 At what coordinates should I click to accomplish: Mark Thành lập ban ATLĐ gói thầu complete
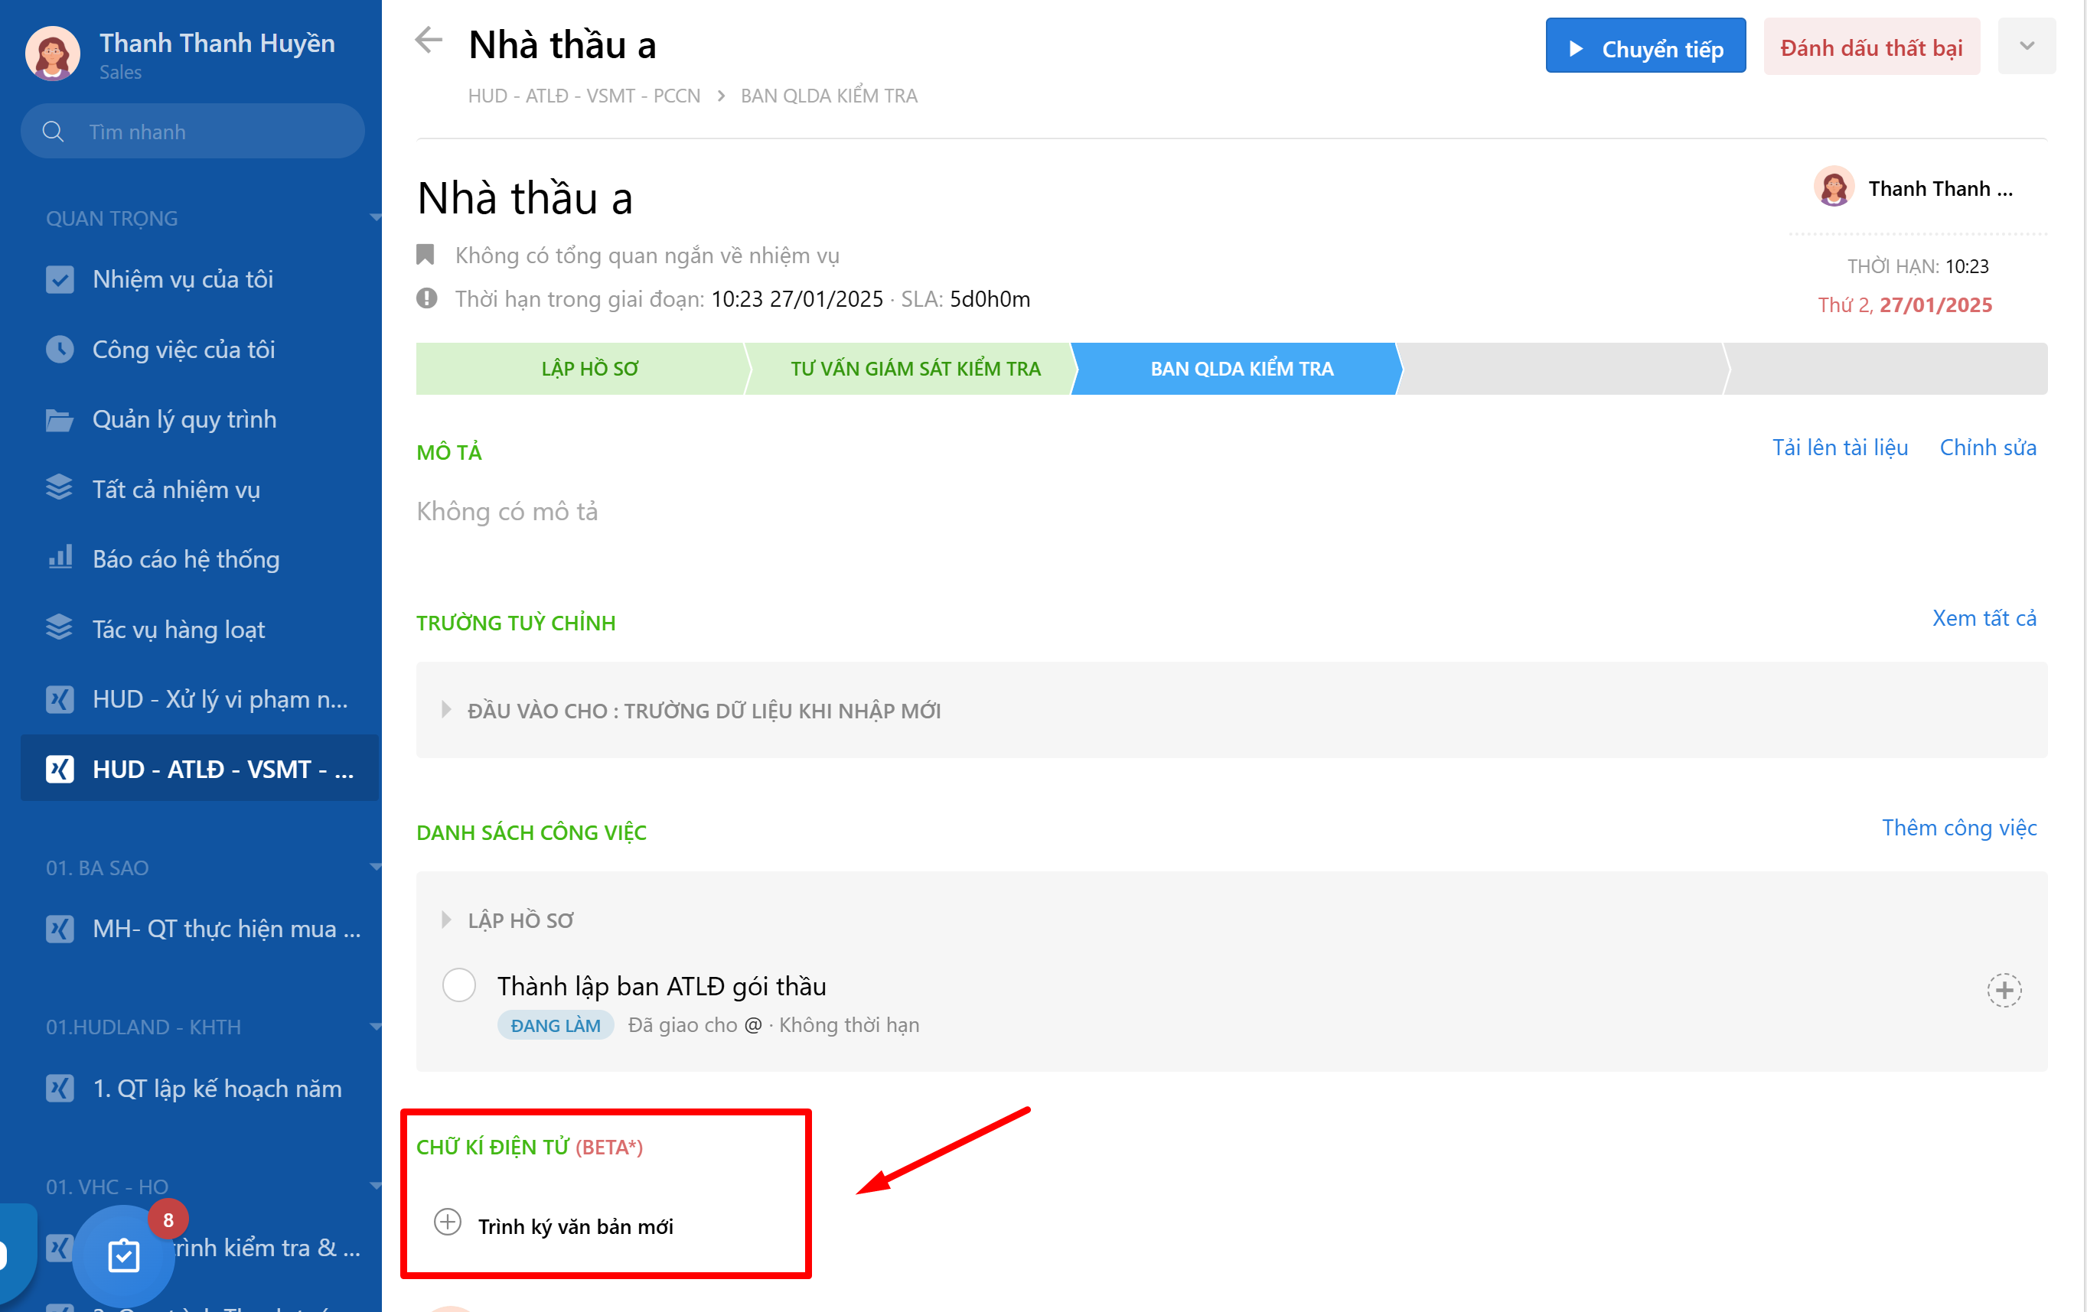458,985
